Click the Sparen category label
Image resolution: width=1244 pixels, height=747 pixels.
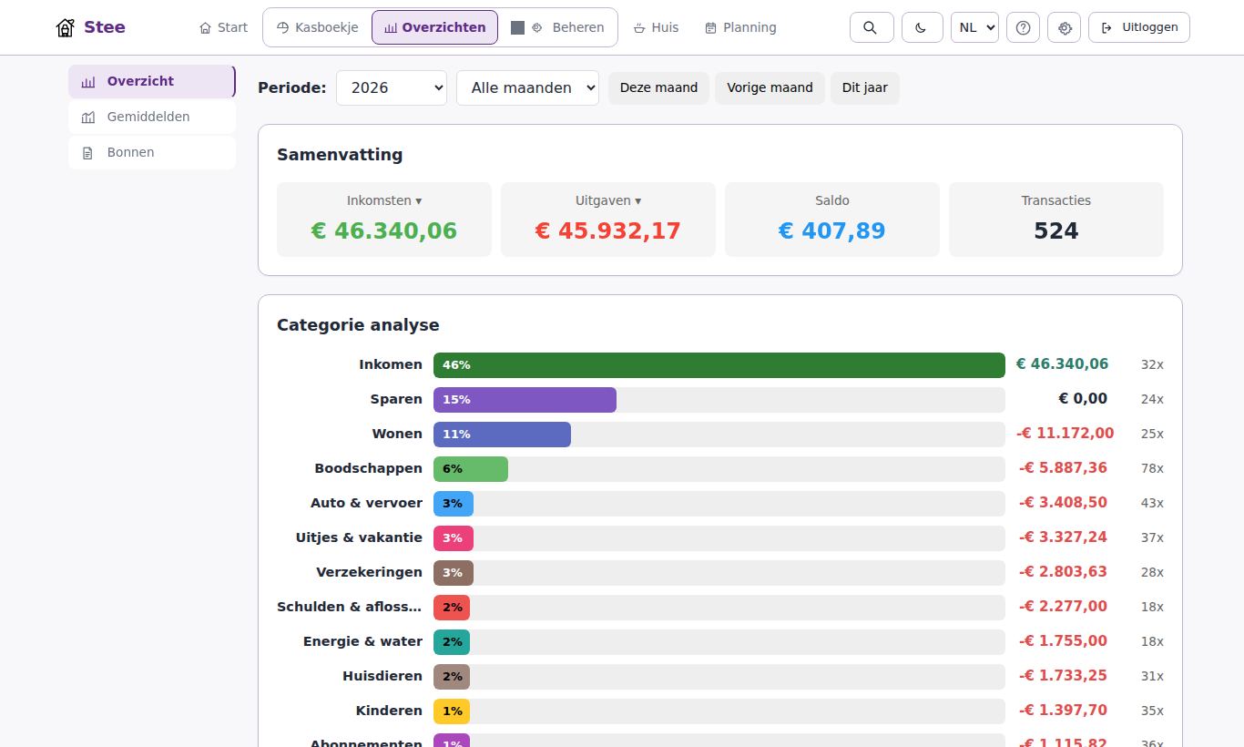[396, 399]
